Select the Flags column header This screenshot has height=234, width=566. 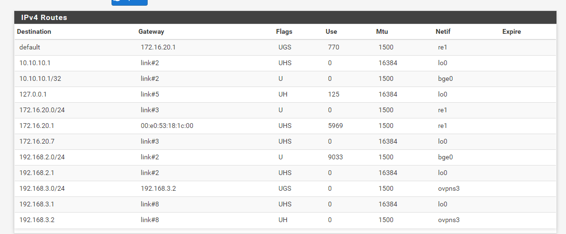pos(284,32)
